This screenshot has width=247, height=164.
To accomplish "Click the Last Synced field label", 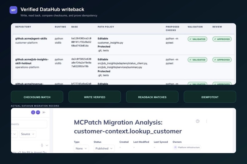I will click(161, 142).
